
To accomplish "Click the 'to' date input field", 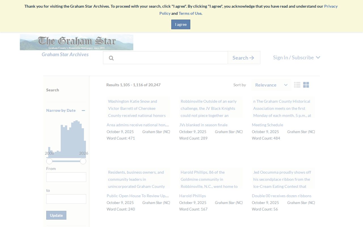I will coord(66,199).
